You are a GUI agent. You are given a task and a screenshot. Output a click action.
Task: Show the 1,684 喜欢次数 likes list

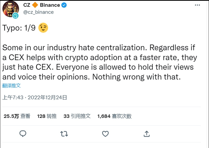pyautogui.click(x=114, y=116)
